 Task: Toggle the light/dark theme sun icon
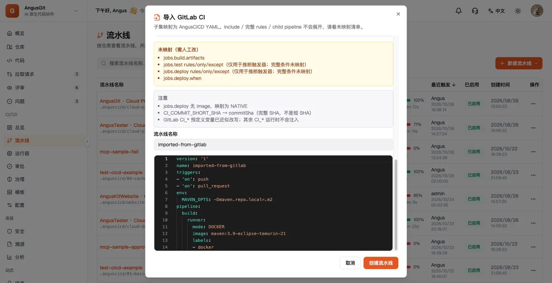518,11
